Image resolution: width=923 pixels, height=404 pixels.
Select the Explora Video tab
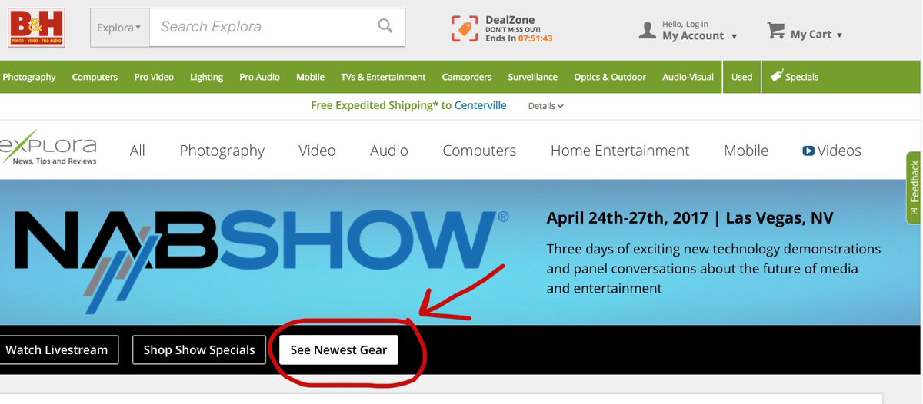coord(317,151)
